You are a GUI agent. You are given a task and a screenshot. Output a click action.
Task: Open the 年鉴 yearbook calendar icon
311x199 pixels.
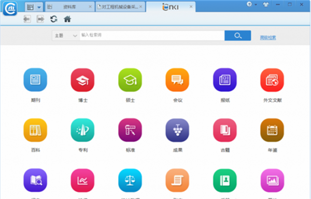point(272,130)
